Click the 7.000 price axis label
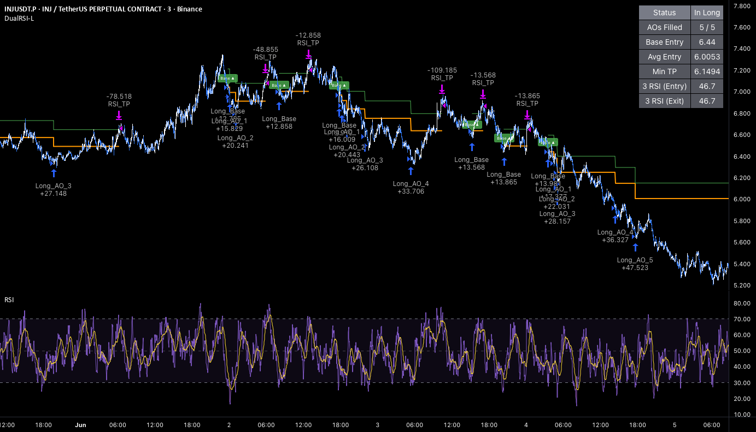The image size is (756, 432). 741,92
